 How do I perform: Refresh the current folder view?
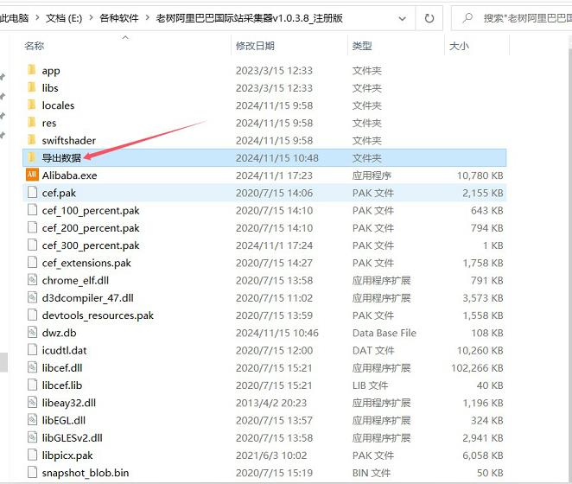[429, 18]
